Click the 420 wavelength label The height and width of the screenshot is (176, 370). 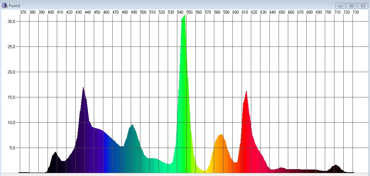[69, 12]
